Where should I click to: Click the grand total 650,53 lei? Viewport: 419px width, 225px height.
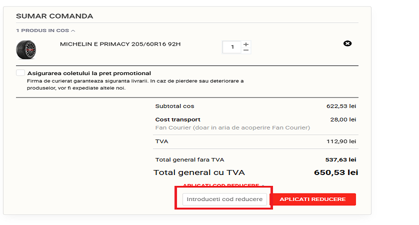[x=336, y=172]
